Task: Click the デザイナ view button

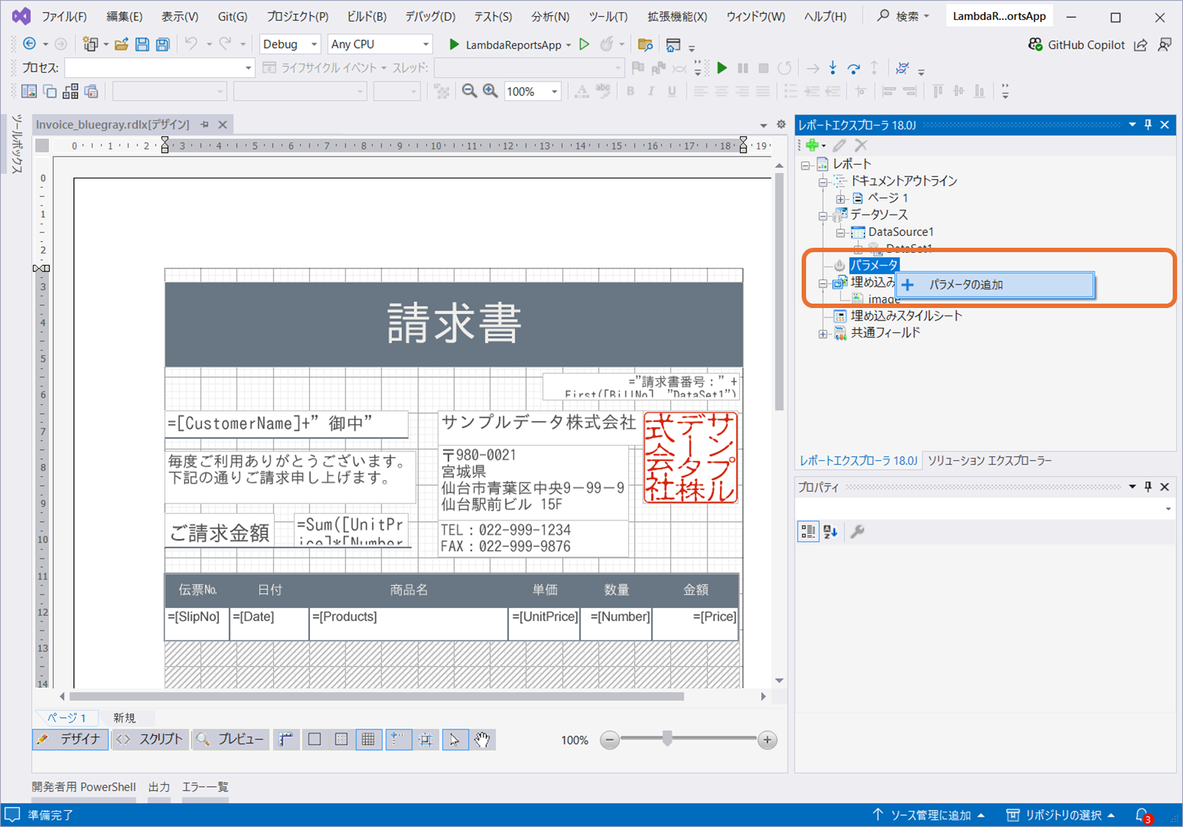Action: [71, 740]
